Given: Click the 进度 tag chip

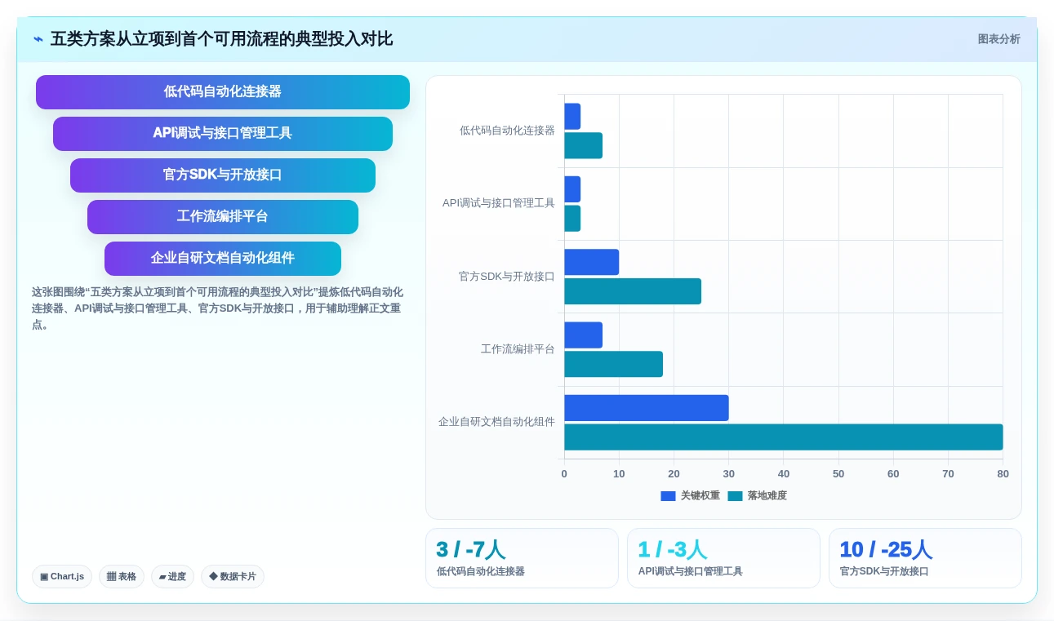Looking at the screenshot, I should point(172,577).
